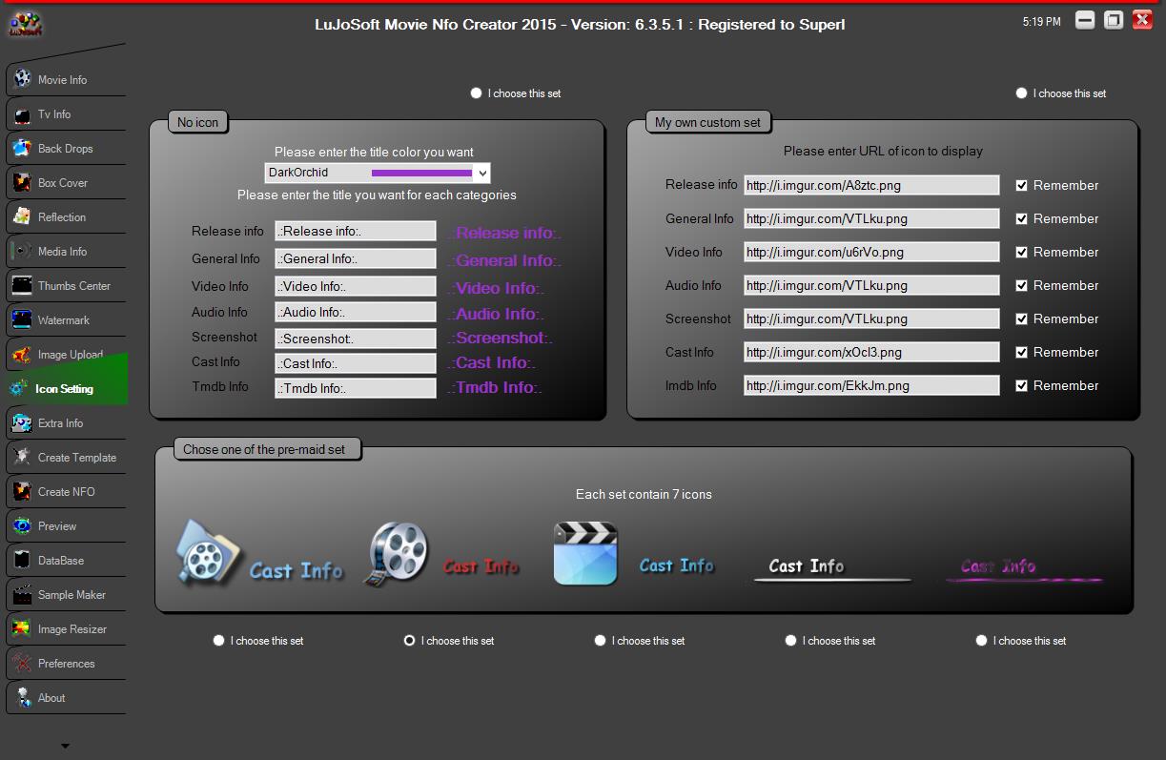Click the General Info title field

click(x=356, y=258)
